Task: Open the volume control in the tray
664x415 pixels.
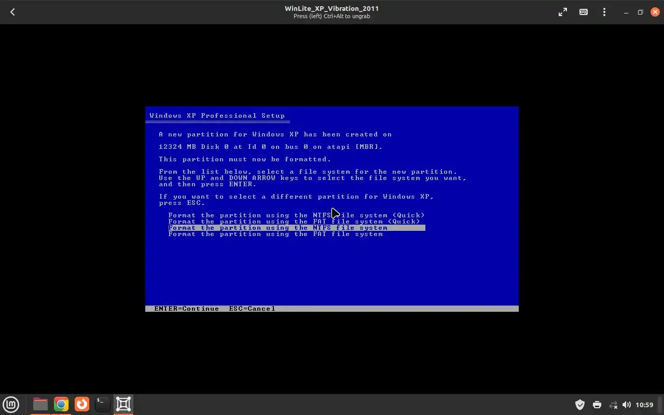Action: pos(627,405)
